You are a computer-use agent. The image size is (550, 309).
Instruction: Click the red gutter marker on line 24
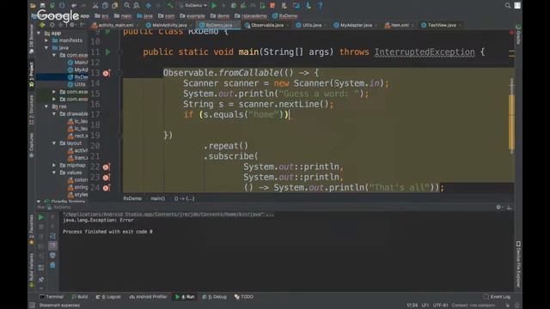tap(107, 188)
